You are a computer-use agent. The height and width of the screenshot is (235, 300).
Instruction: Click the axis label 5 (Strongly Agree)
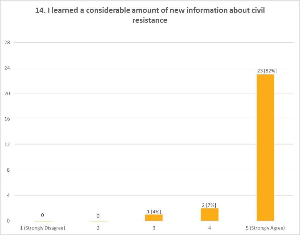coord(265,228)
